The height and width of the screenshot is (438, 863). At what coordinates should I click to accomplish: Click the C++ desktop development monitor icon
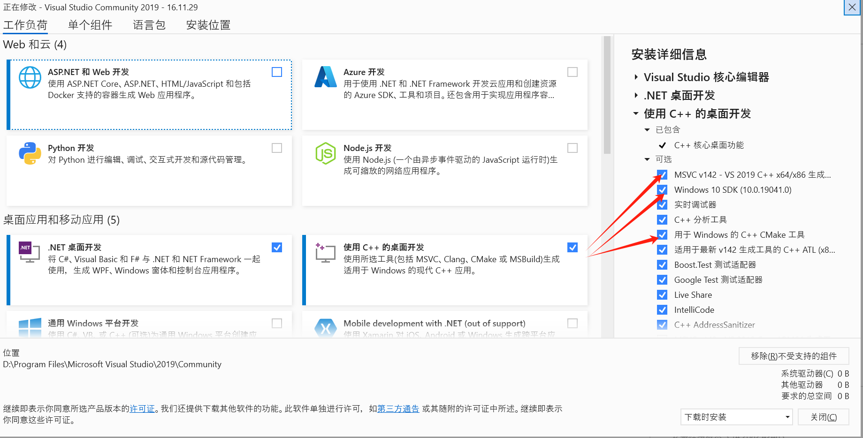325,253
